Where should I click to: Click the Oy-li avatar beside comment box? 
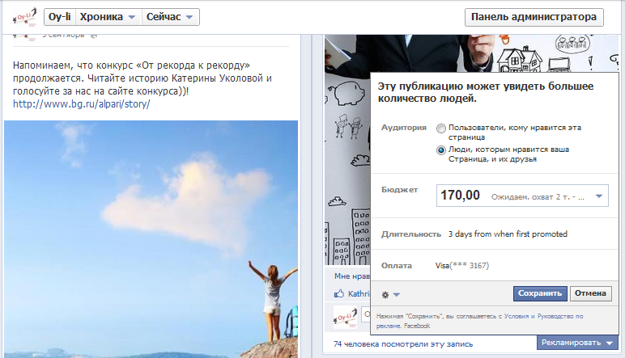pyautogui.click(x=345, y=317)
